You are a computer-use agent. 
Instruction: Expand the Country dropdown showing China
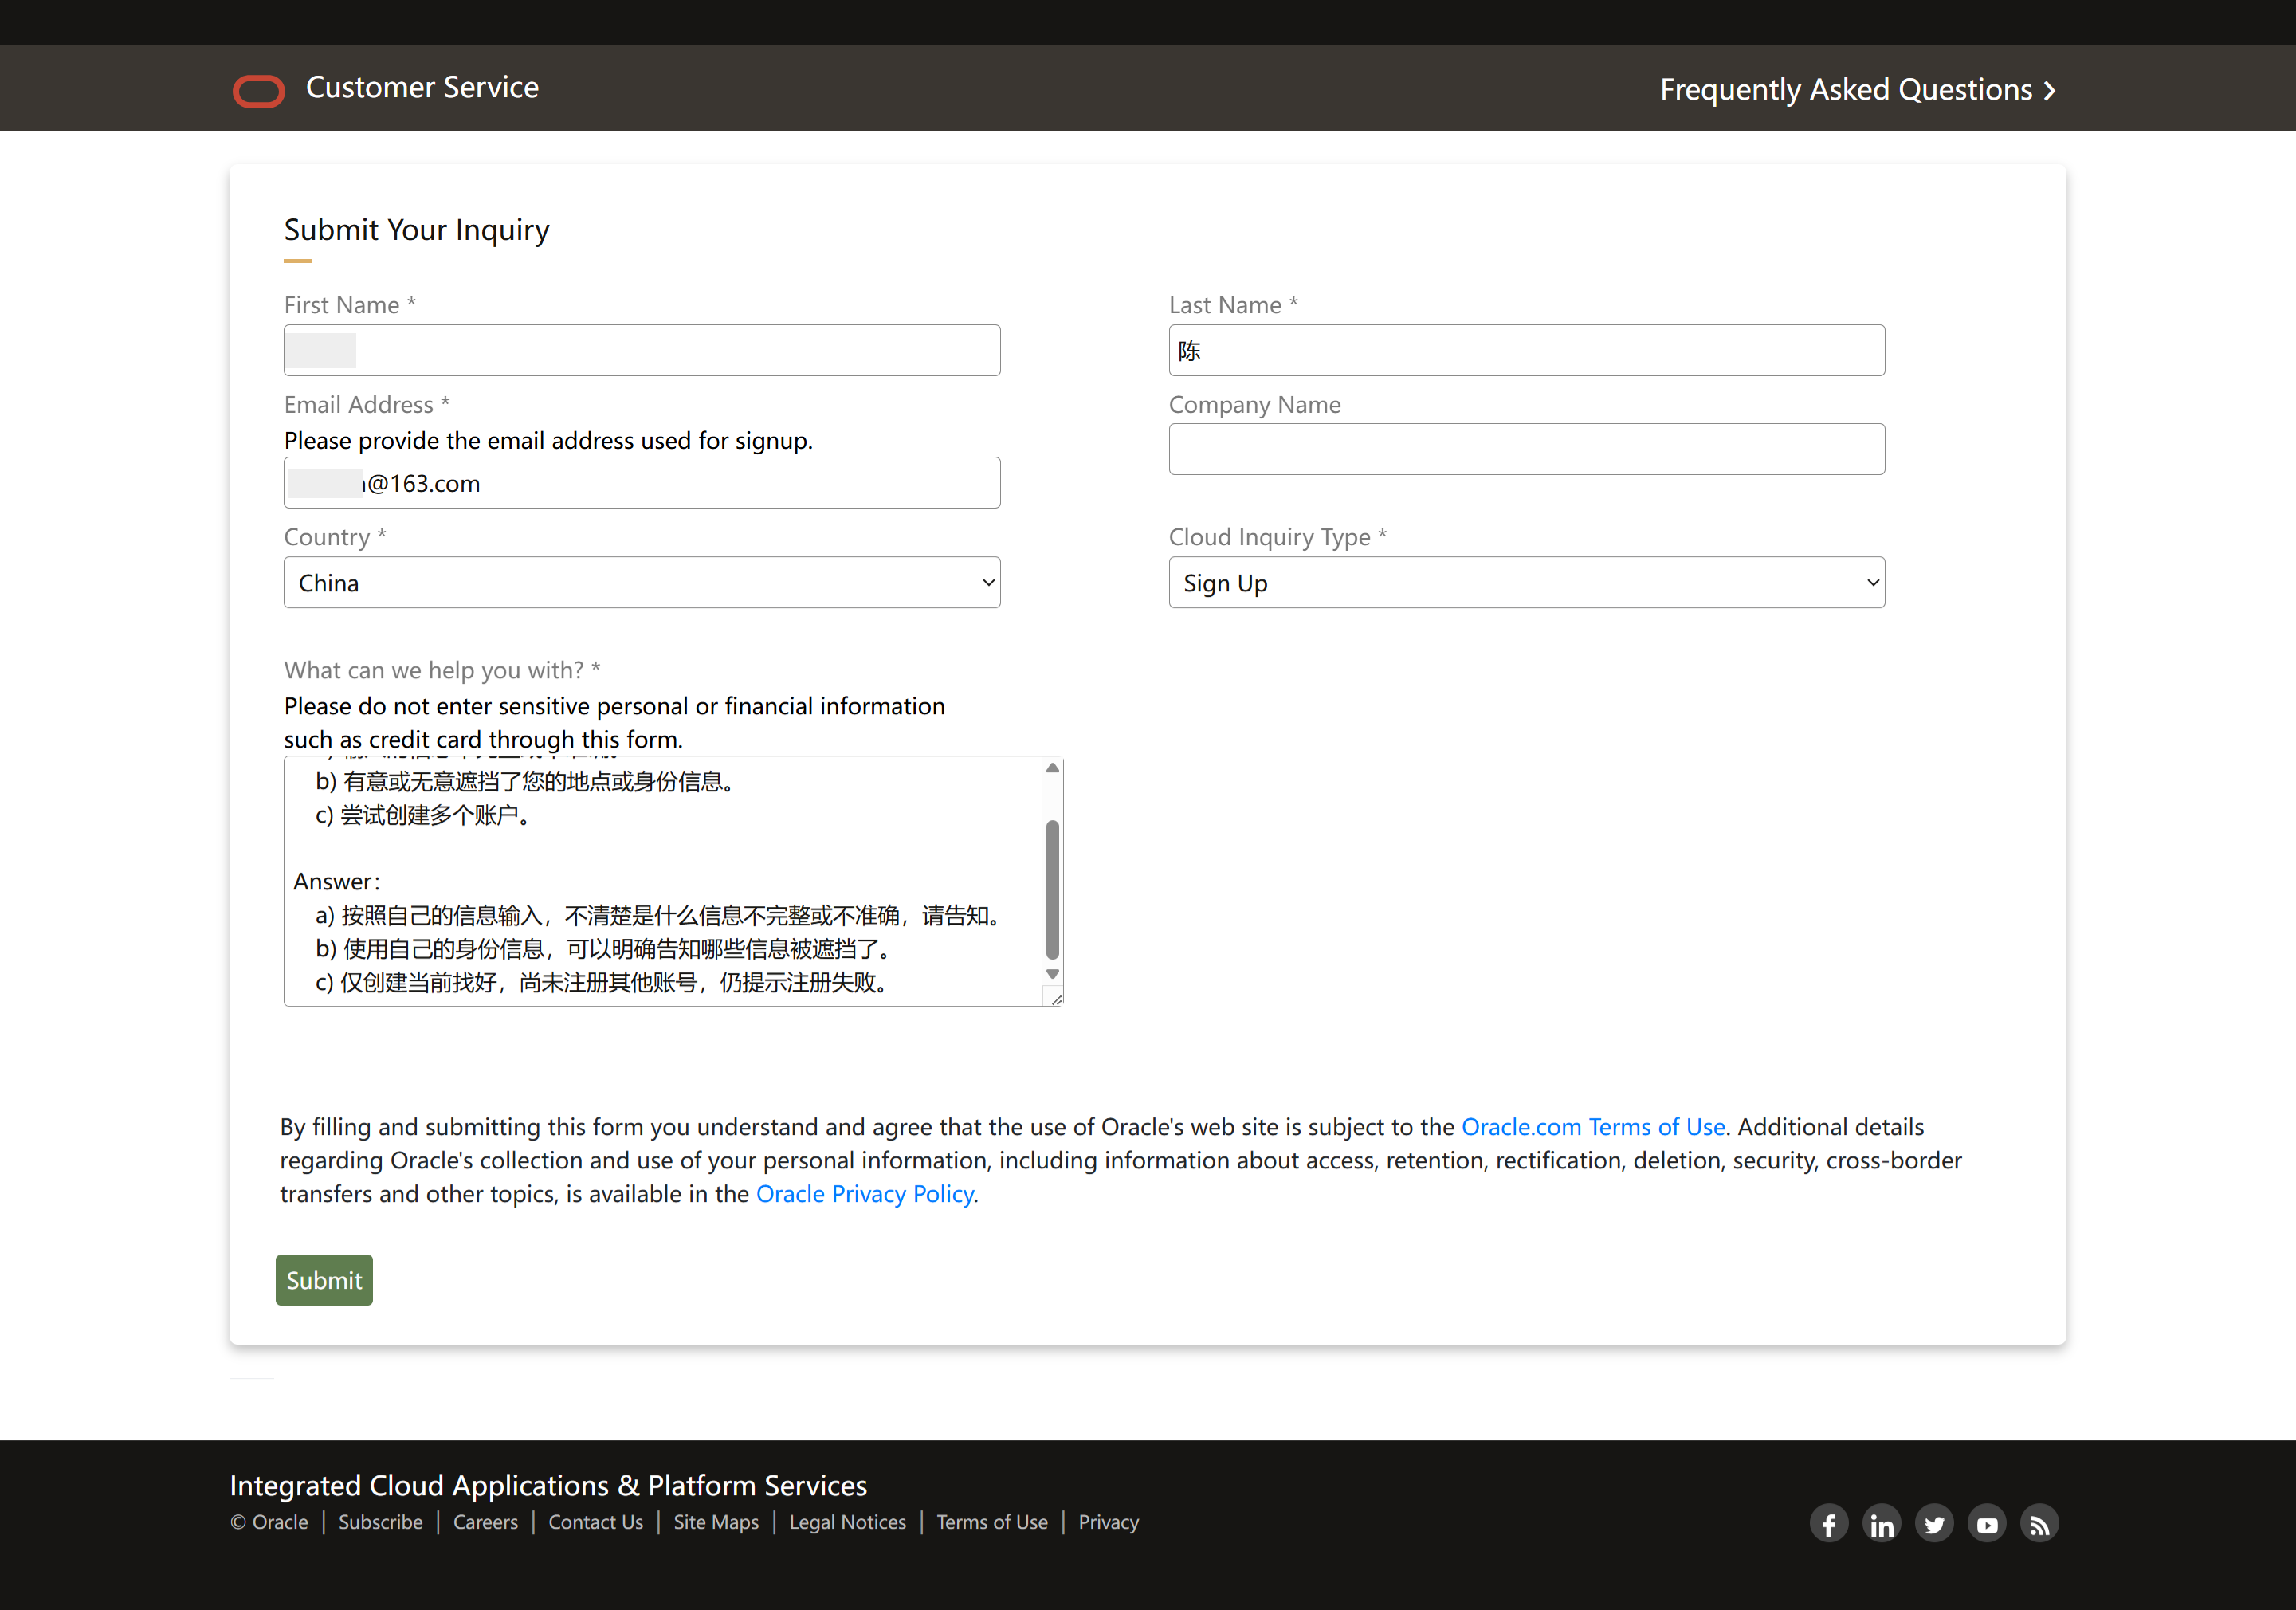pos(642,582)
